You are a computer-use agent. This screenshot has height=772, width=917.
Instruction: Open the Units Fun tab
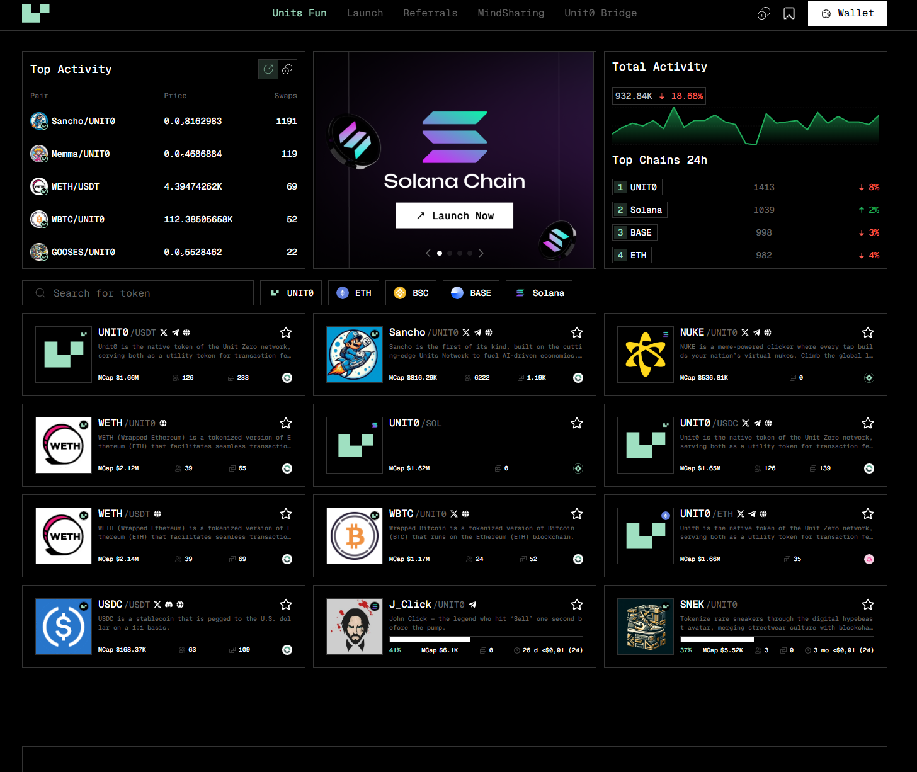[x=299, y=13]
